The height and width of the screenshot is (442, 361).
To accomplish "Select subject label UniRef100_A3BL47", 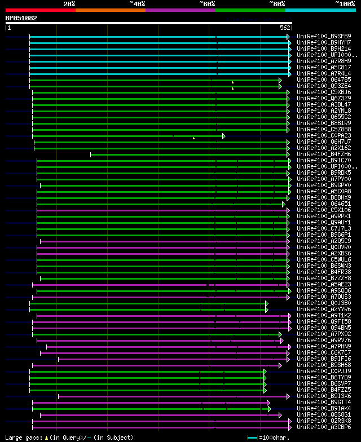I will [324, 105].
